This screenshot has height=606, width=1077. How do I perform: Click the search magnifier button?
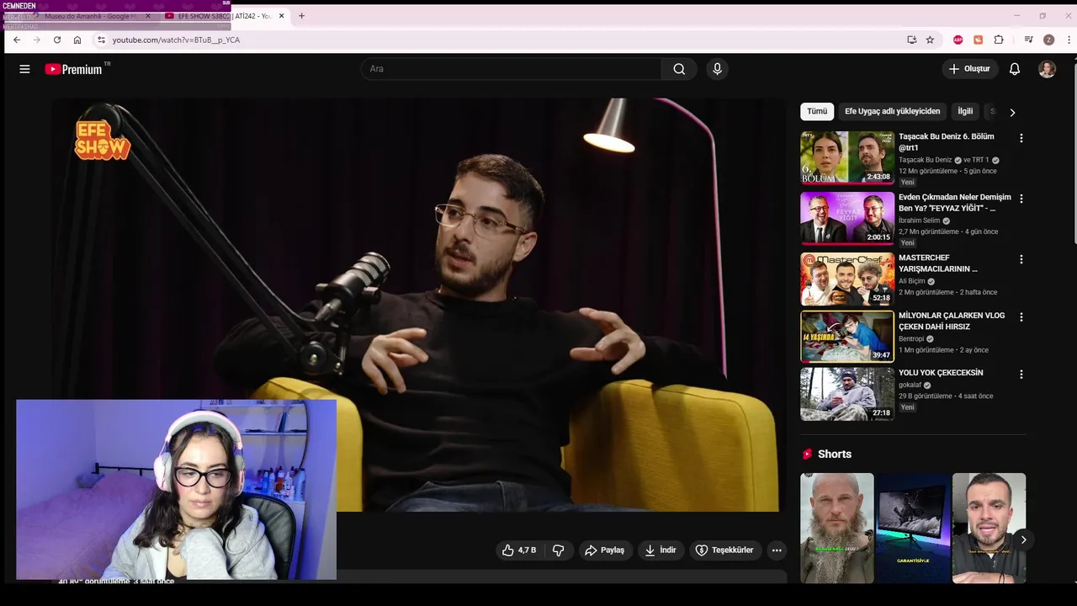pos(679,69)
